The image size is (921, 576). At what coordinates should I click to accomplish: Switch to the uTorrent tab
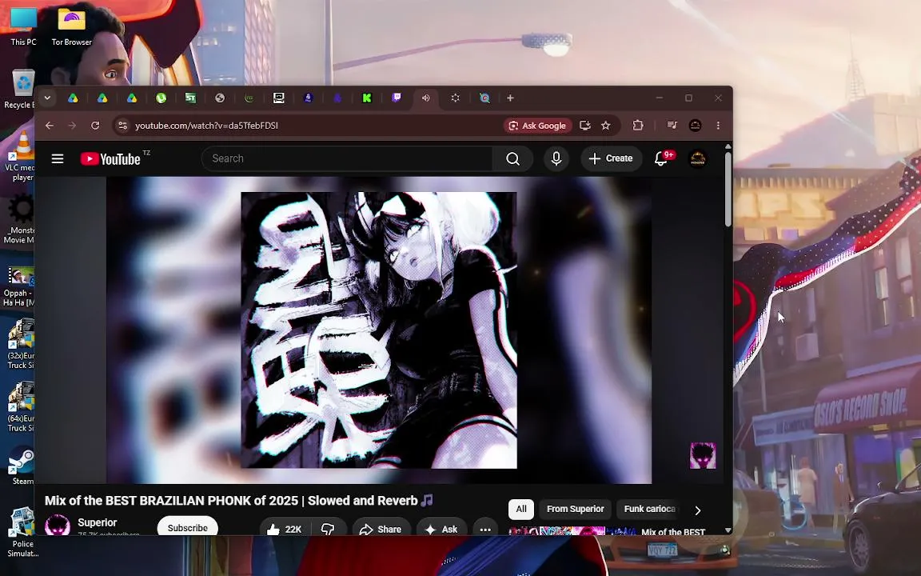[x=161, y=98]
